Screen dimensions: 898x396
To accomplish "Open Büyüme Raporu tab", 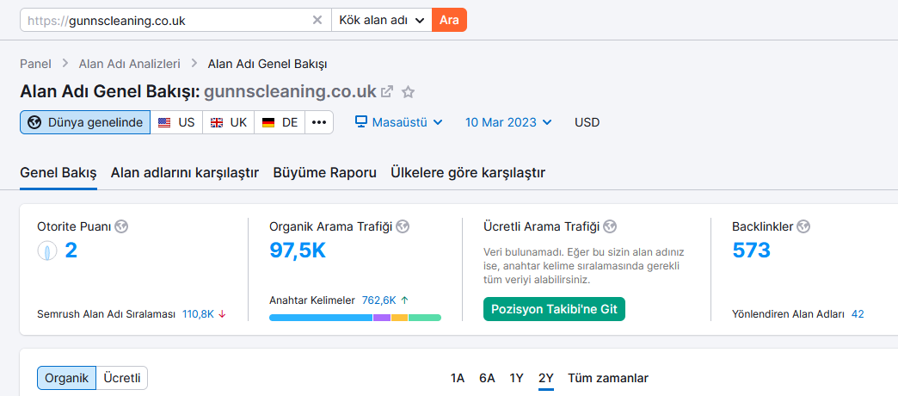I will click(325, 172).
